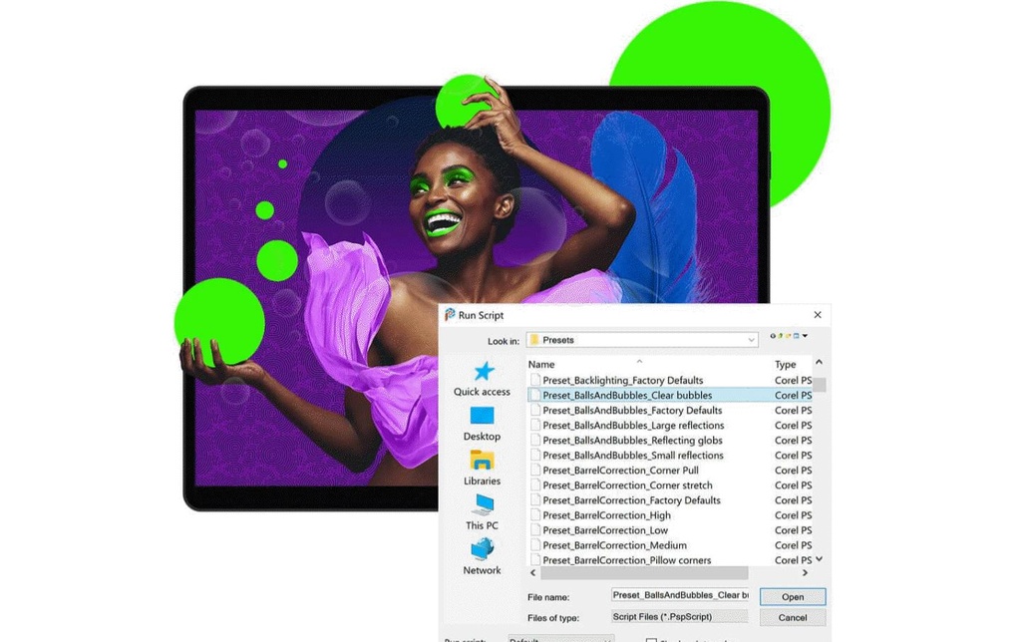Viewport: 1021px width, 642px height.
Task: Click into the File name field
Action: 679,595
